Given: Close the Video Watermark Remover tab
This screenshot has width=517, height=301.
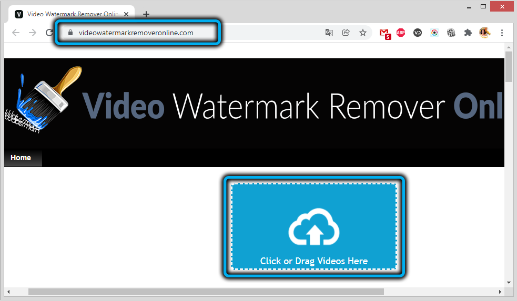Looking at the screenshot, I should [126, 14].
